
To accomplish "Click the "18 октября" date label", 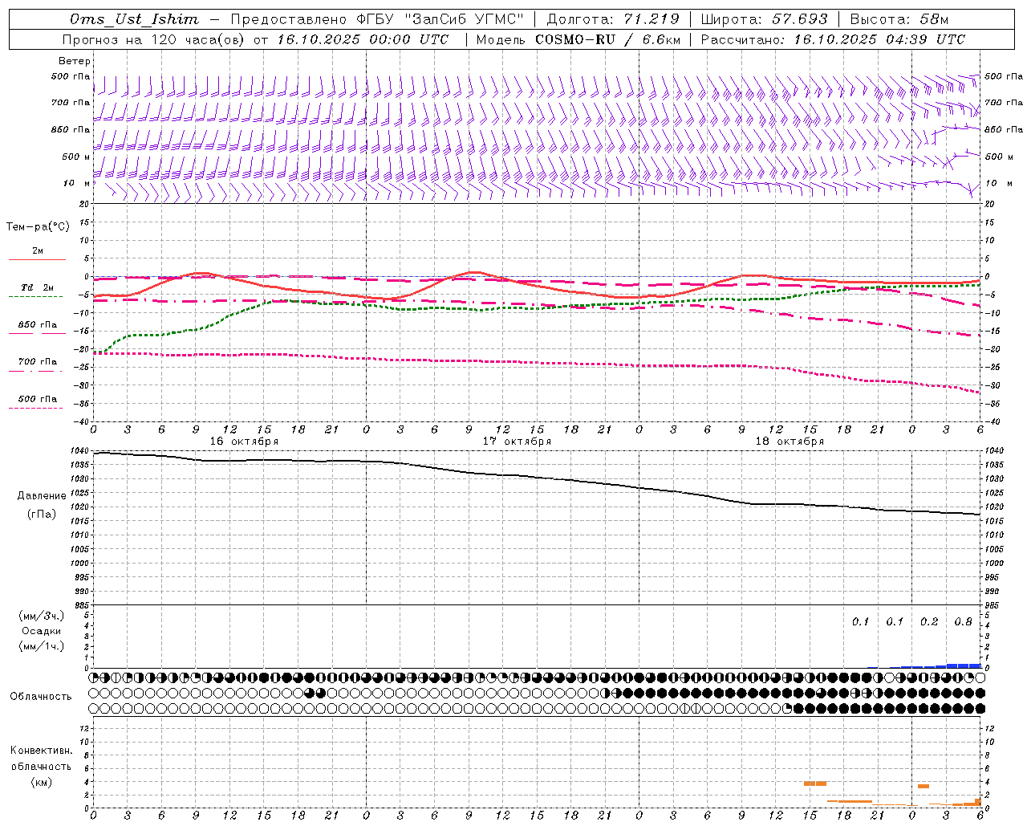I will point(790,442).
